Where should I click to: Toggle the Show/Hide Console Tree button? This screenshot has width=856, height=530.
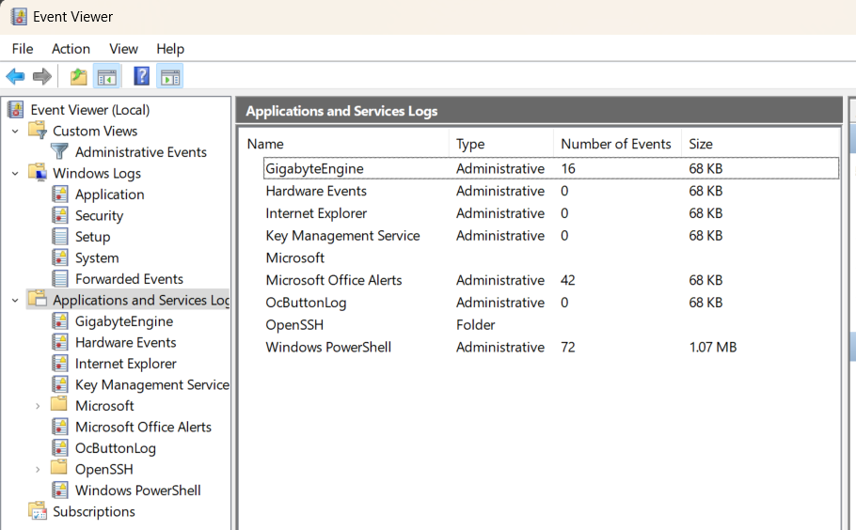click(107, 77)
